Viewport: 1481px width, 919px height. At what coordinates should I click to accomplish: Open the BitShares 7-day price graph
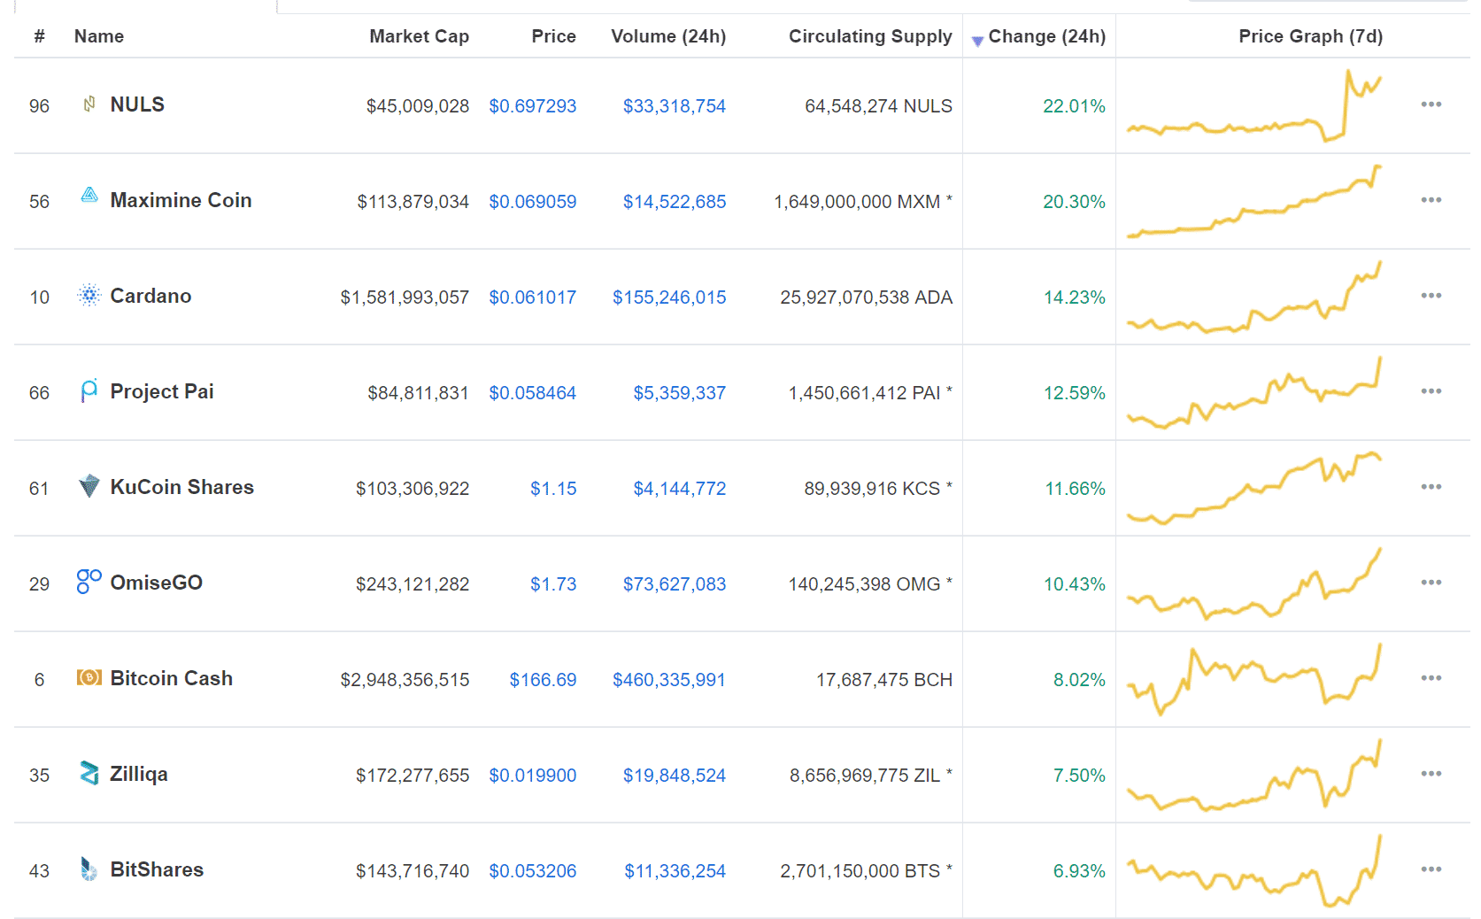pyautogui.click(x=1253, y=870)
